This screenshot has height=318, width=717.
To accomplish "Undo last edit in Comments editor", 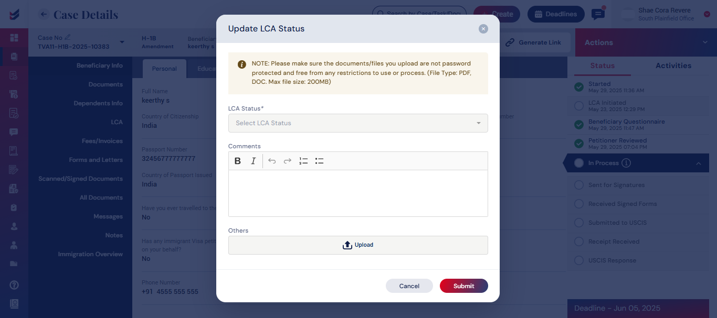I will [x=272, y=161].
